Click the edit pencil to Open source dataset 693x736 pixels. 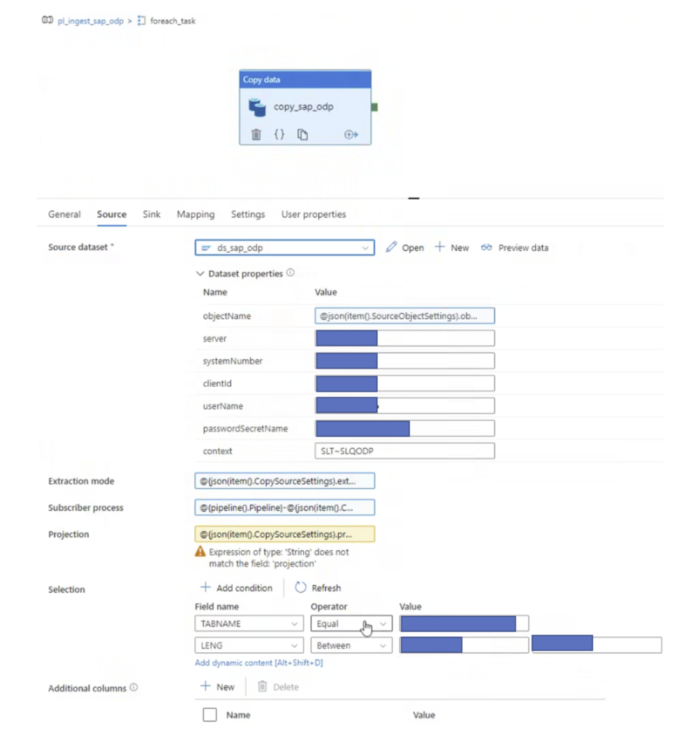coord(391,247)
